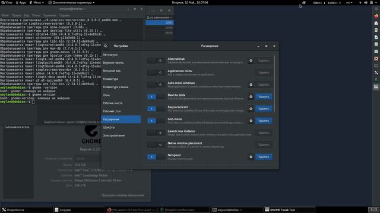Open the Окна section
This screenshot has height=213, width=380.
pos(121,95)
